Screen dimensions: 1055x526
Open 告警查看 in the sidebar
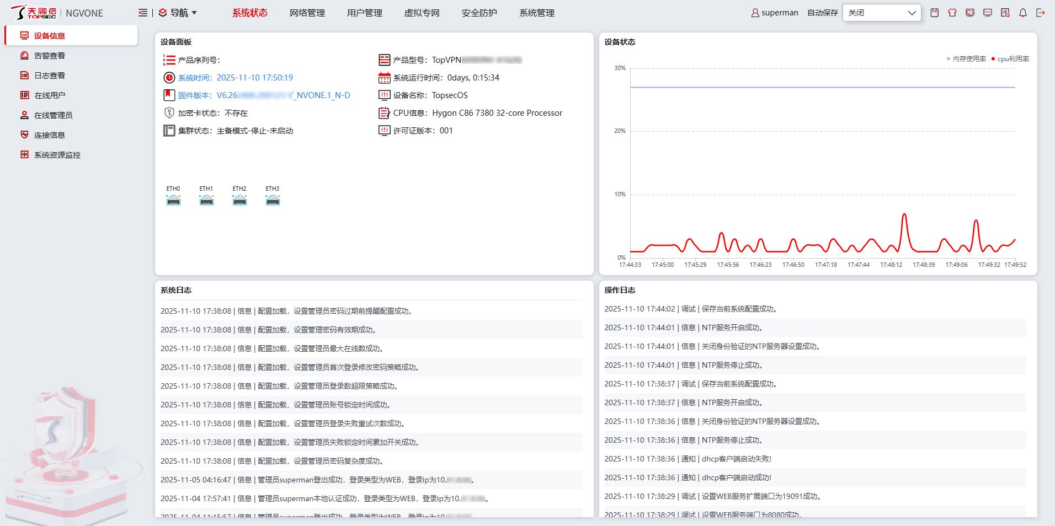(x=50, y=56)
